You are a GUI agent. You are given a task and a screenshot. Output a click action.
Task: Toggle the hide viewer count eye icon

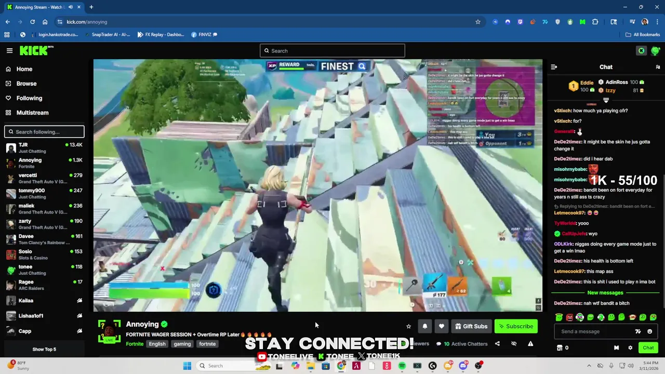514,344
